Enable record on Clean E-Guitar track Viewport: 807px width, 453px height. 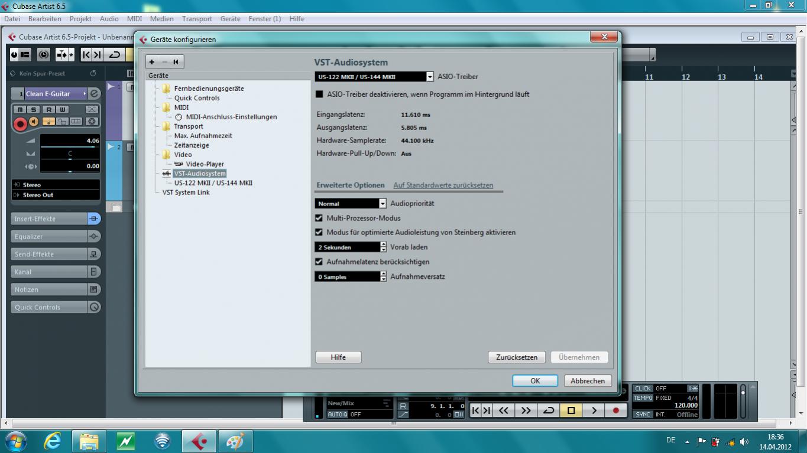coord(20,123)
